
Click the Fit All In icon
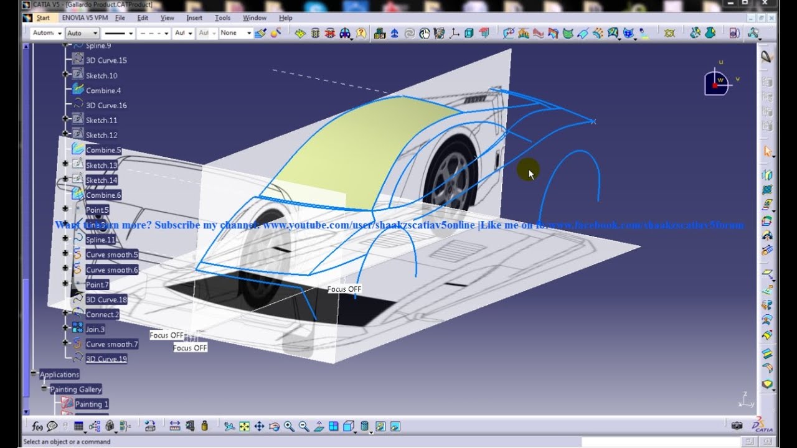(244, 426)
